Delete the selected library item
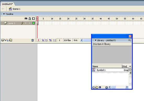 [x=107, y=87]
